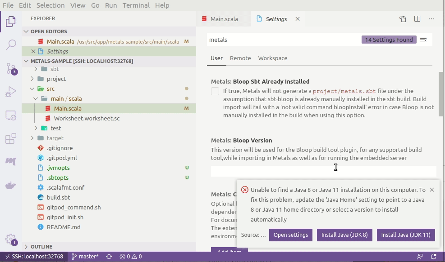Select the User settings scope tab
445x262 pixels.
click(216, 58)
